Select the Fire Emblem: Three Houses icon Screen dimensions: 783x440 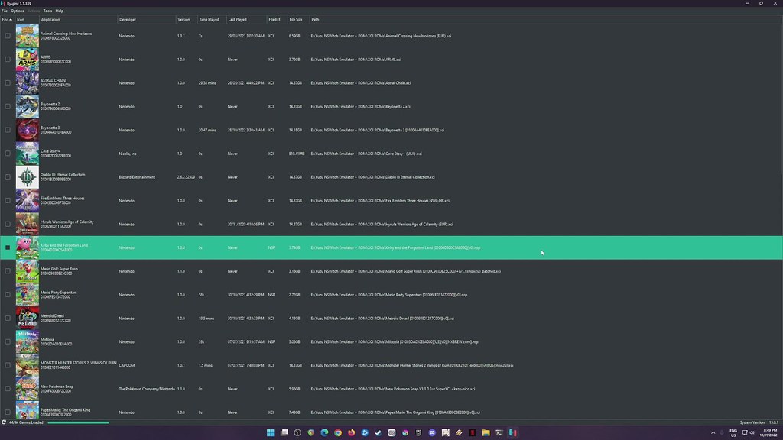click(x=27, y=201)
